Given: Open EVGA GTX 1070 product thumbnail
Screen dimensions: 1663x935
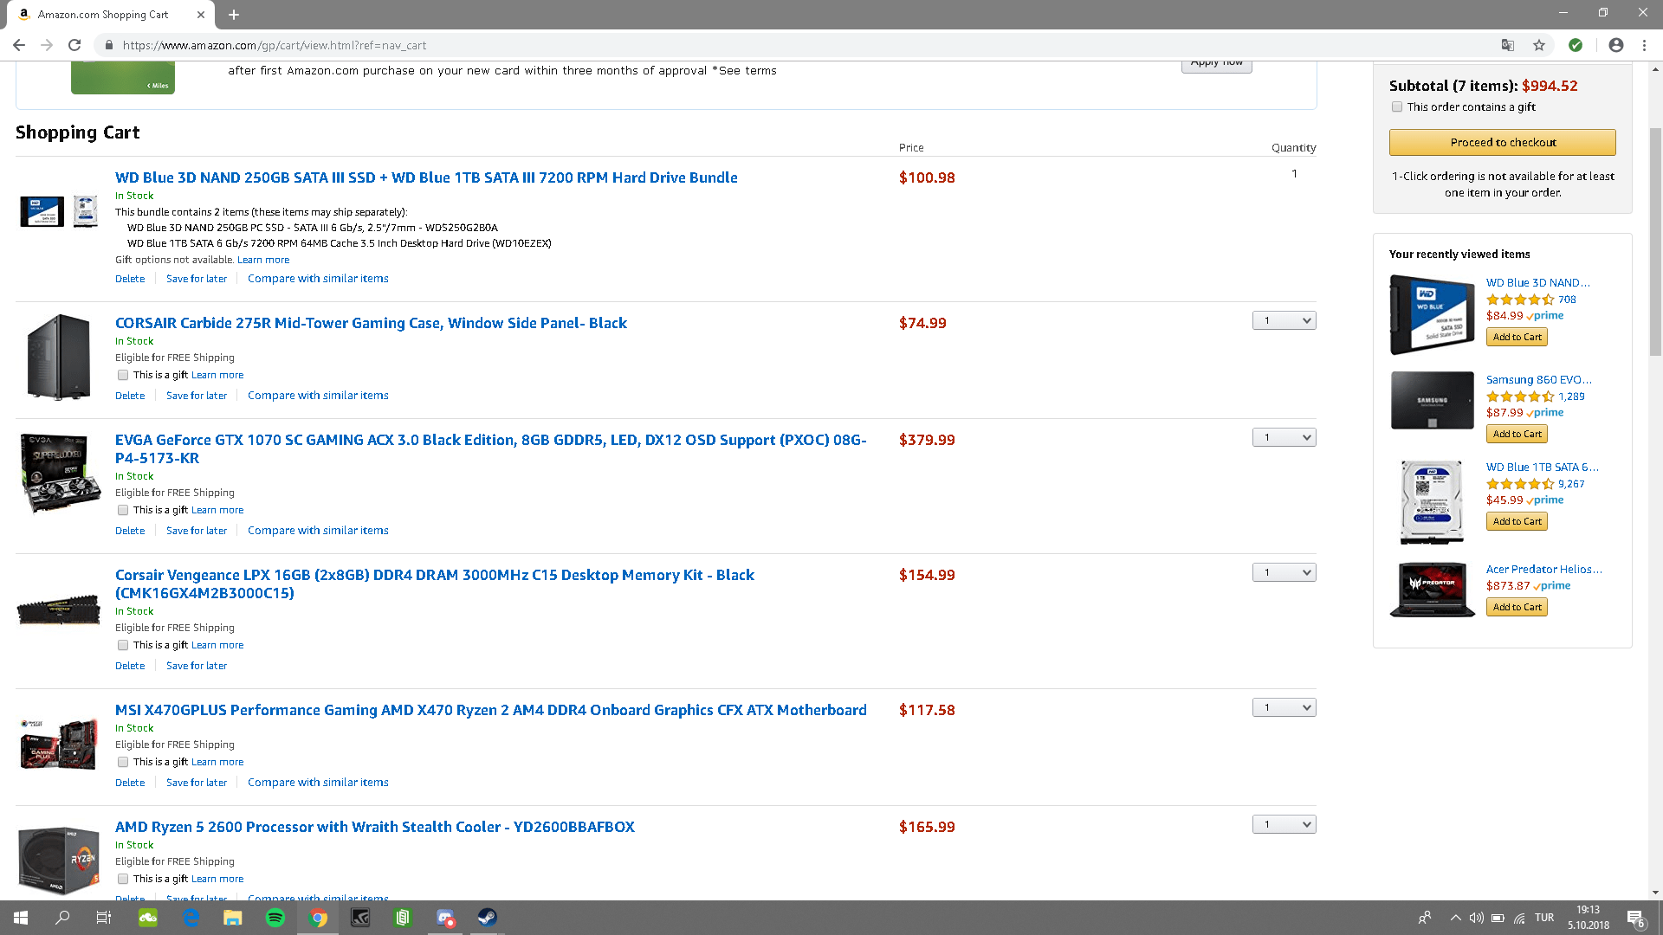Looking at the screenshot, I should pyautogui.click(x=59, y=474).
